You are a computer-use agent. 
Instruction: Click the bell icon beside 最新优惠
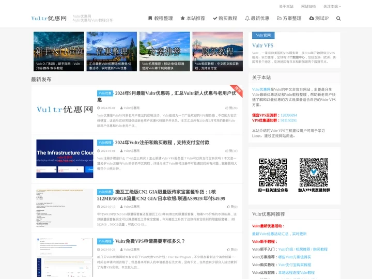pos(247,18)
